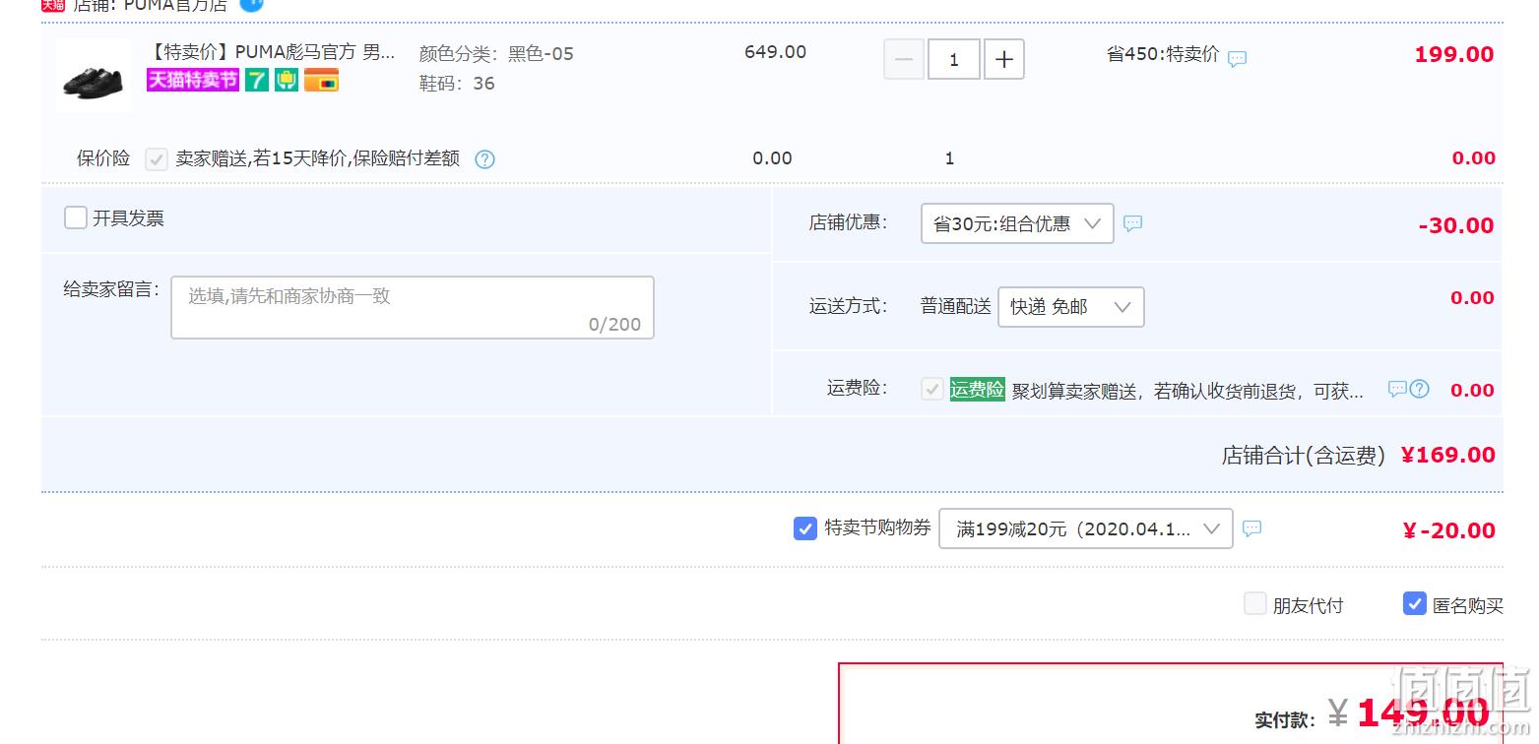
Task: Click the ¥-20.00 coupon discount amount
Action: 1448,530
